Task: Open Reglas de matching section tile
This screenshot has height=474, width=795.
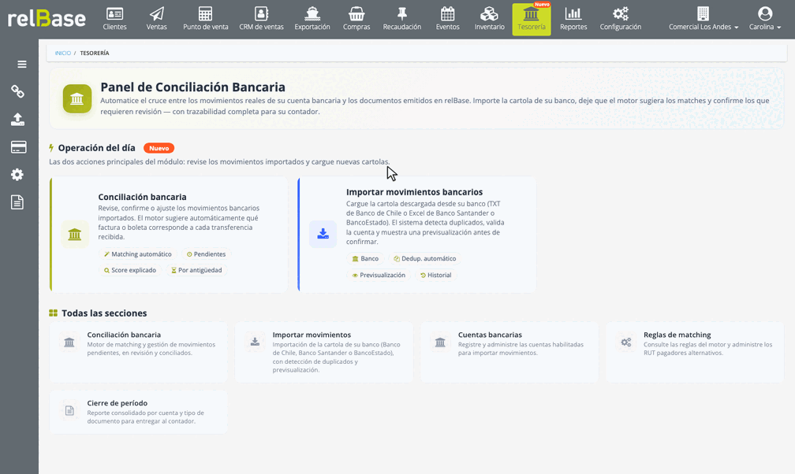Action: tap(695, 352)
